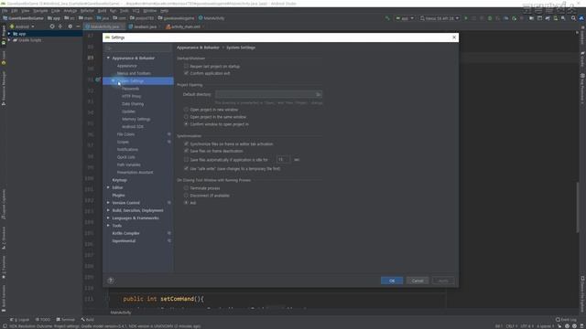Open TODO tool window in bottom bar
This screenshot has width=586, height=329.
43,320
